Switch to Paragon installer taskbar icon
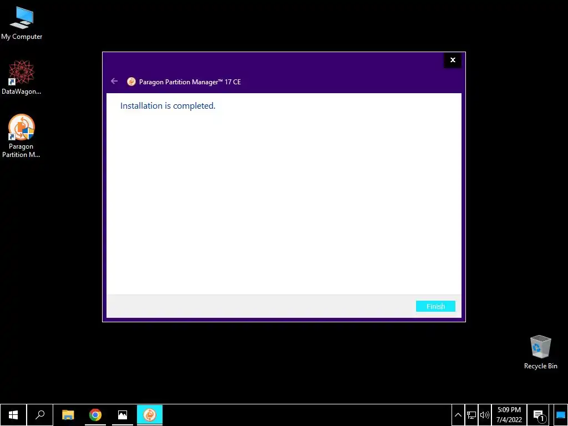This screenshot has width=568, height=426. (x=150, y=415)
